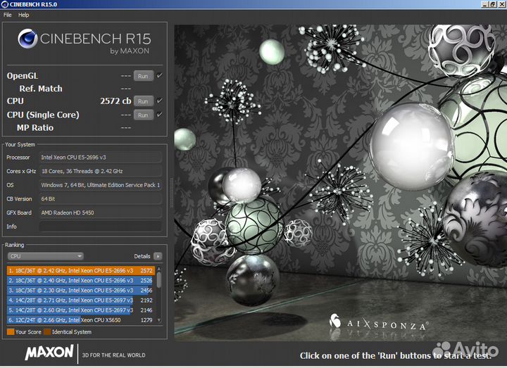The image size is (507, 368).
Task: Open the File menu
Action: coord(8,15)
